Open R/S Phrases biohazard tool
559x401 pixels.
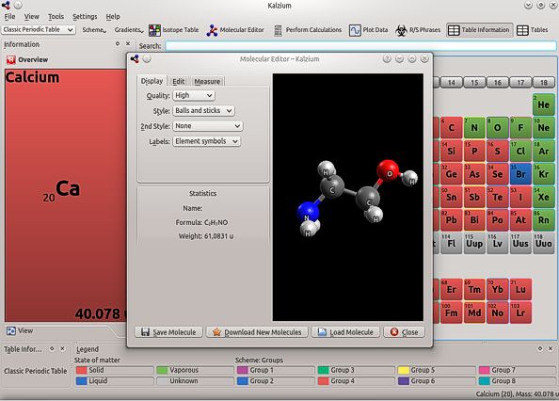(x=418, y=30)
